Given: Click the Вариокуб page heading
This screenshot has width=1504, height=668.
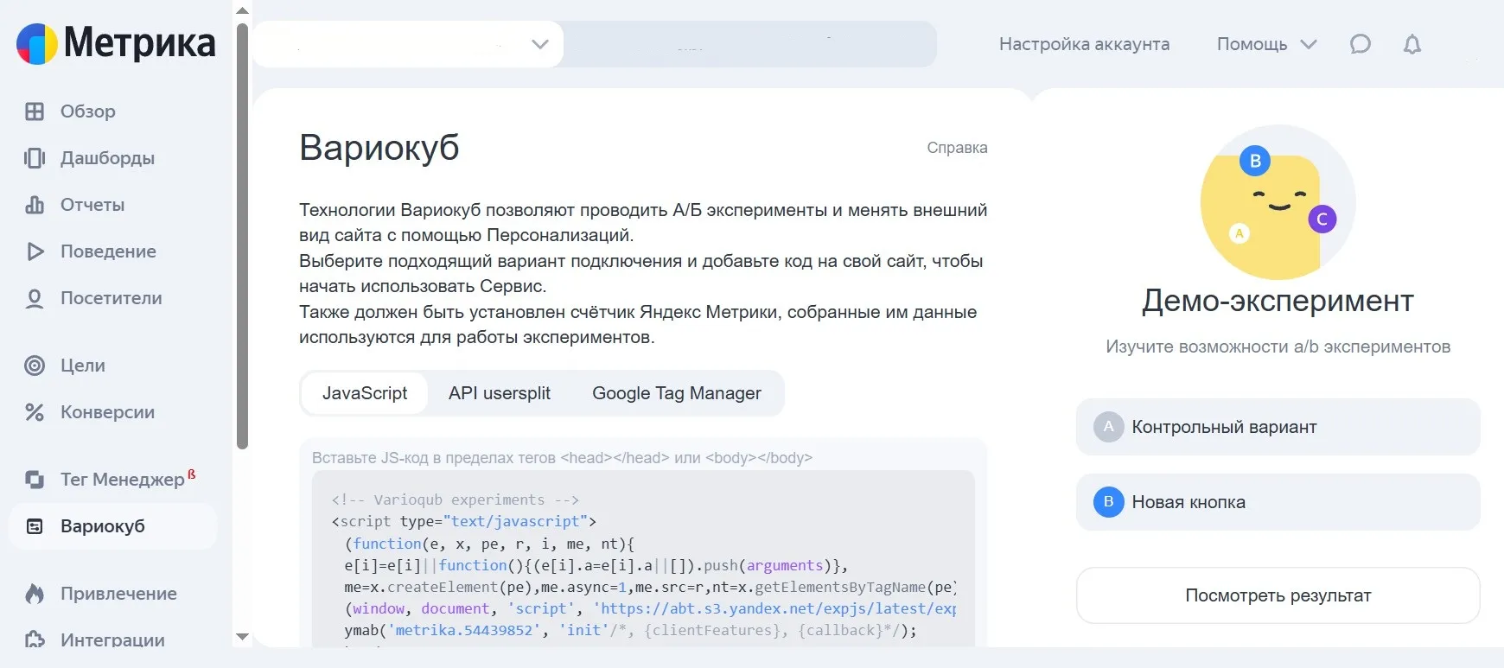Looking at the screenshot, I should click(379, 148).
